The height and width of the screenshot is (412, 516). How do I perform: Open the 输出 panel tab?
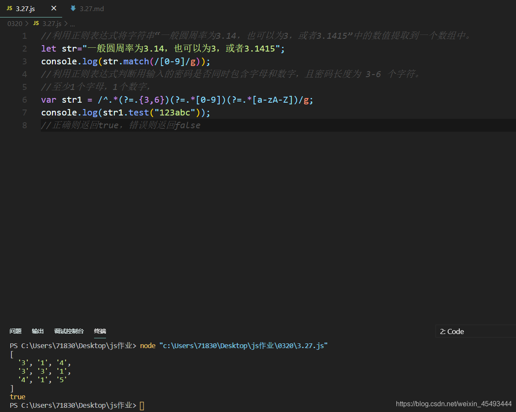point(38,331)
